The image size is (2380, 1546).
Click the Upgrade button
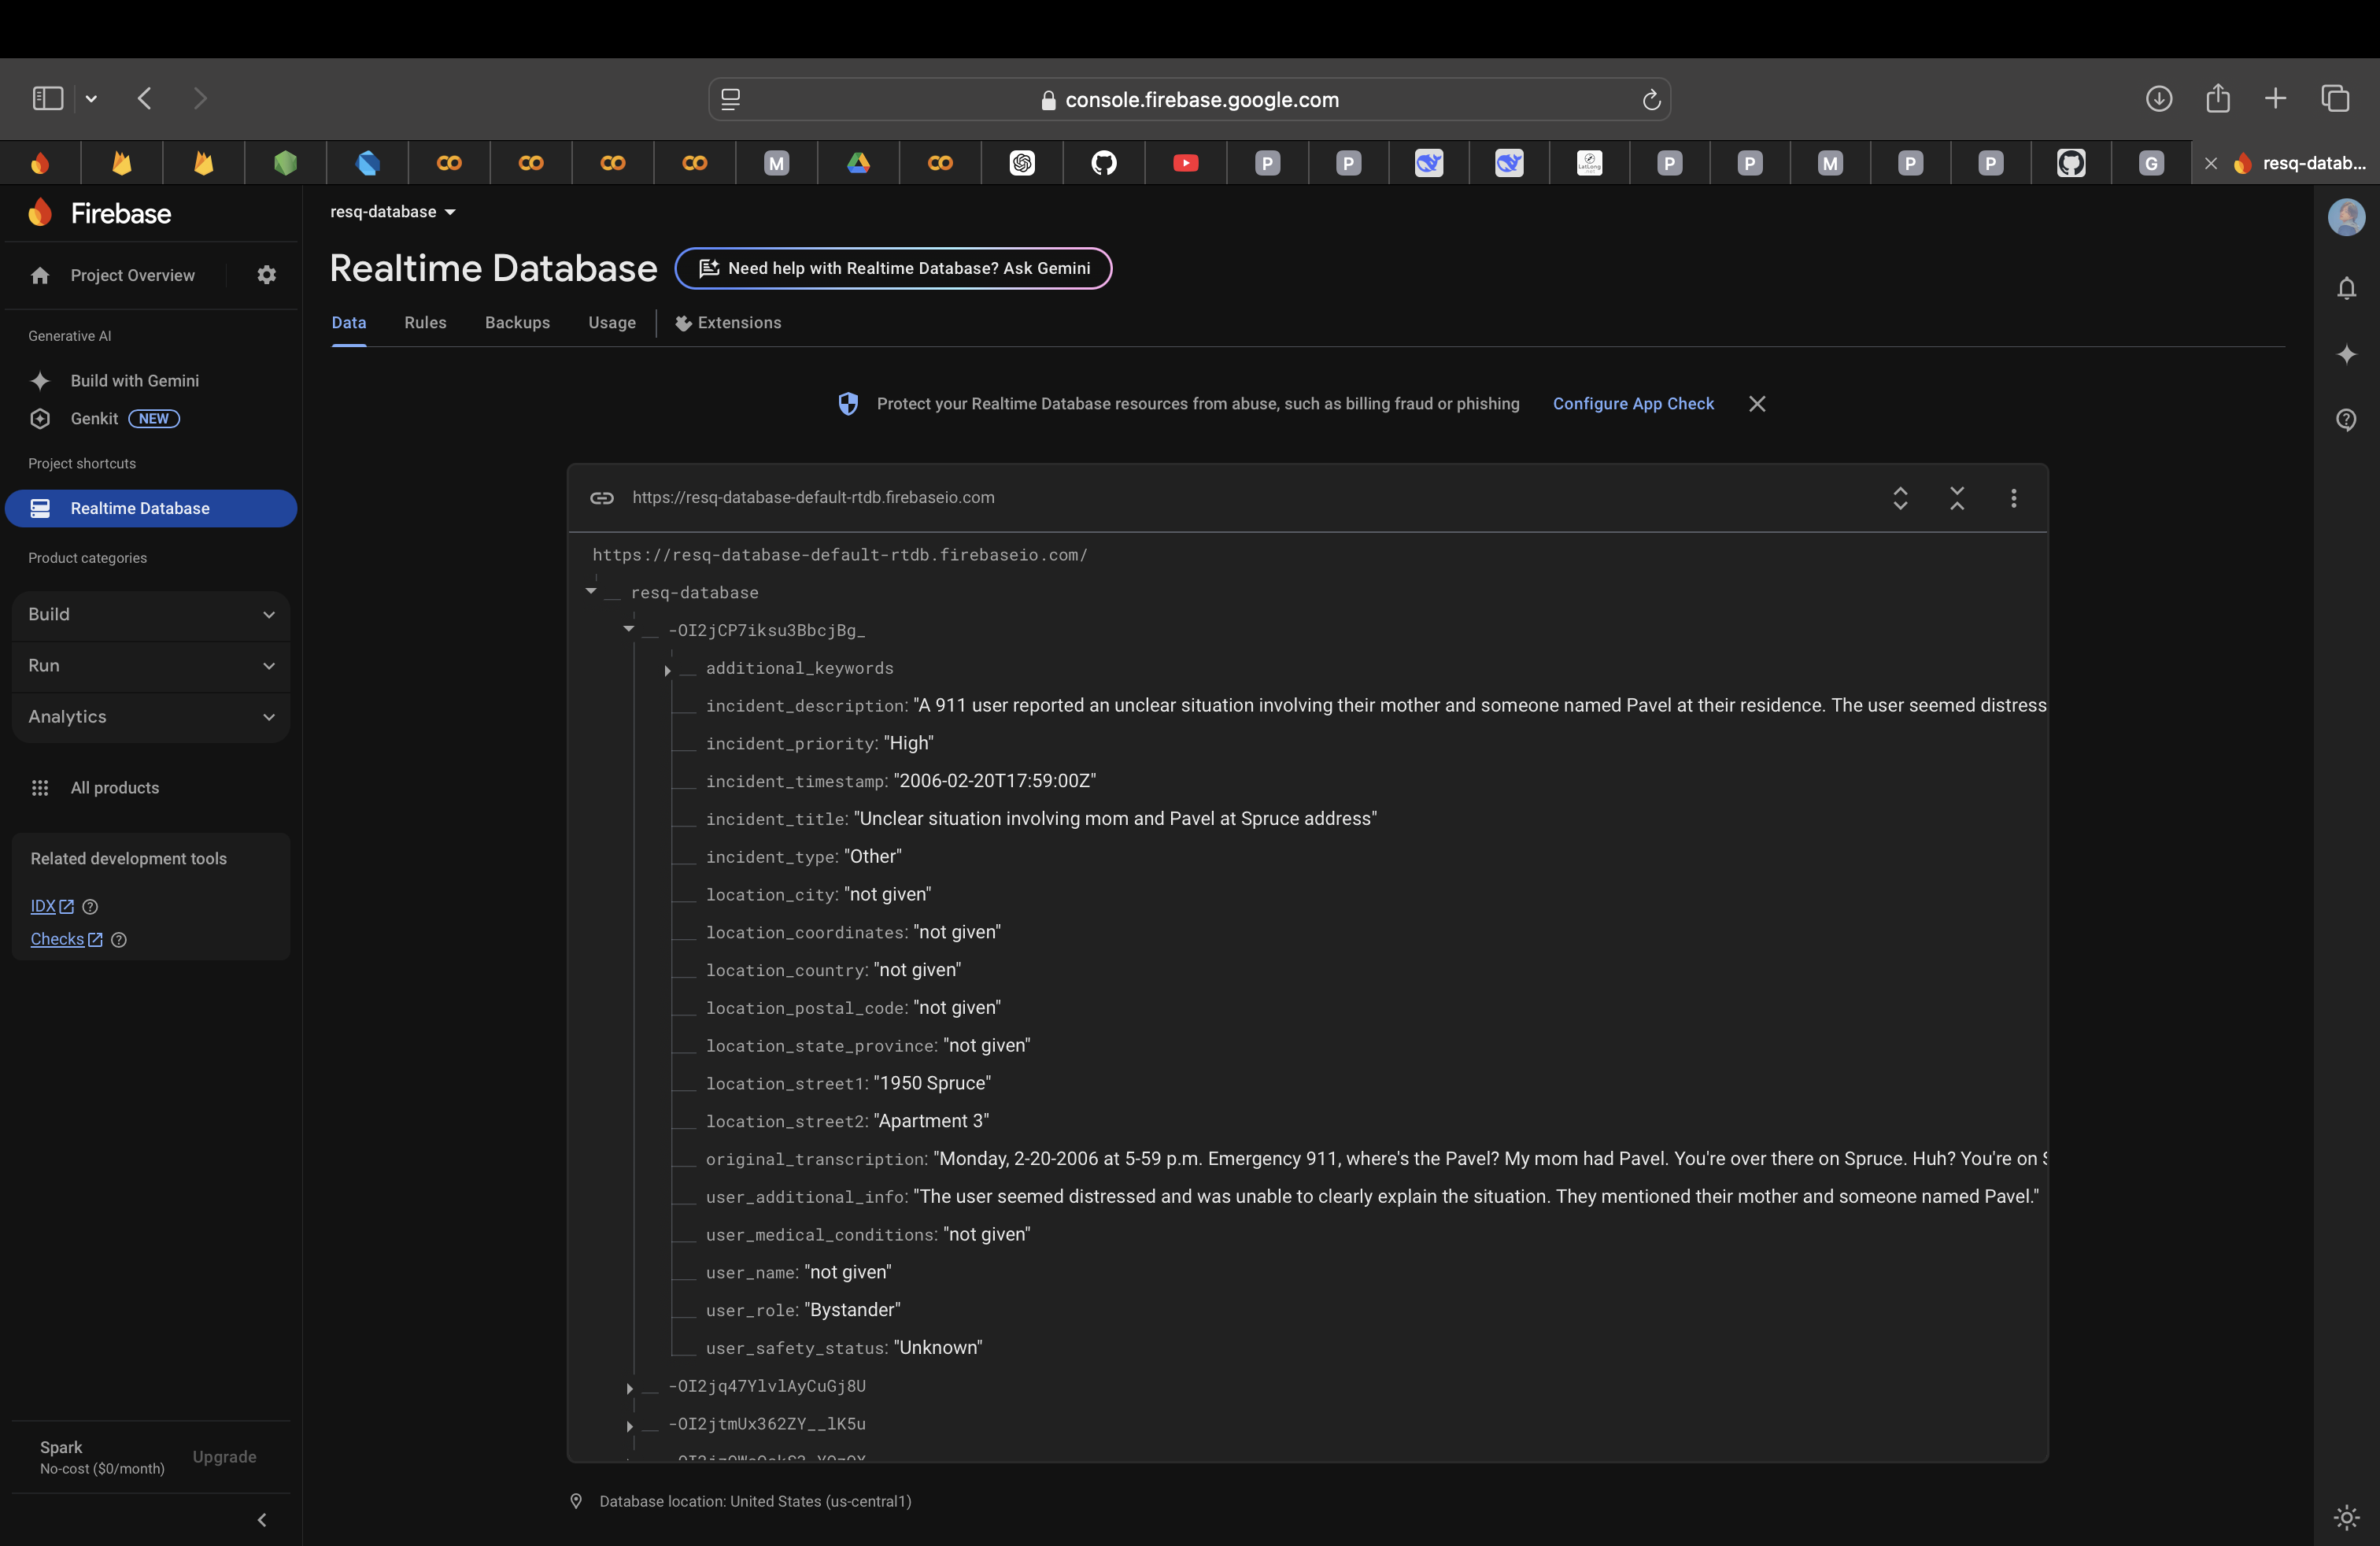223,1457
